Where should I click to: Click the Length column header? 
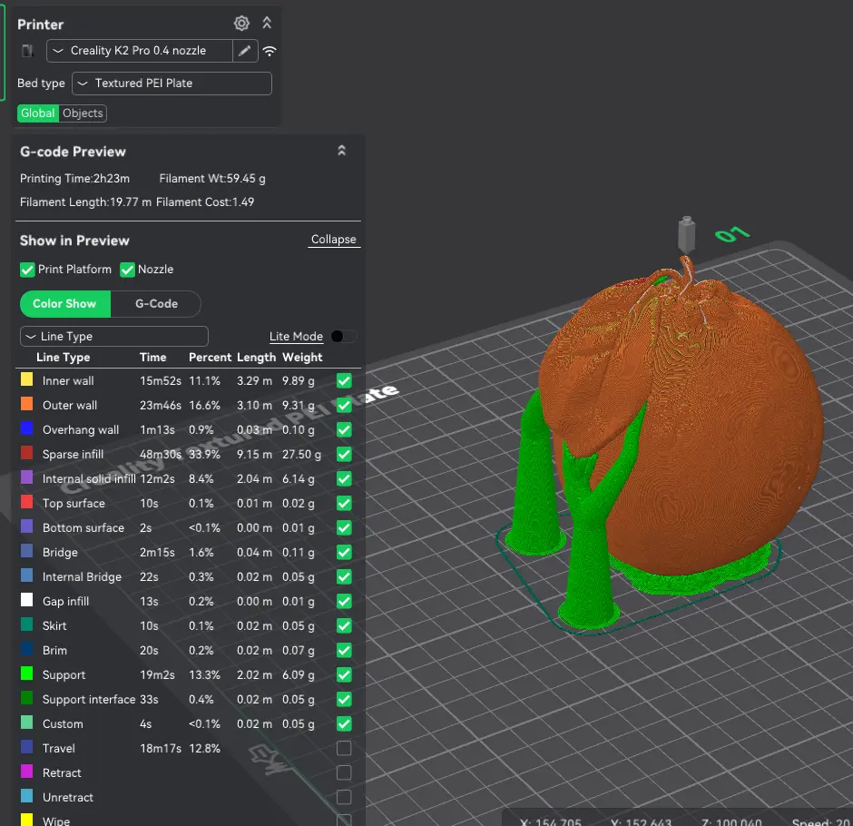[x=256, y=358]
